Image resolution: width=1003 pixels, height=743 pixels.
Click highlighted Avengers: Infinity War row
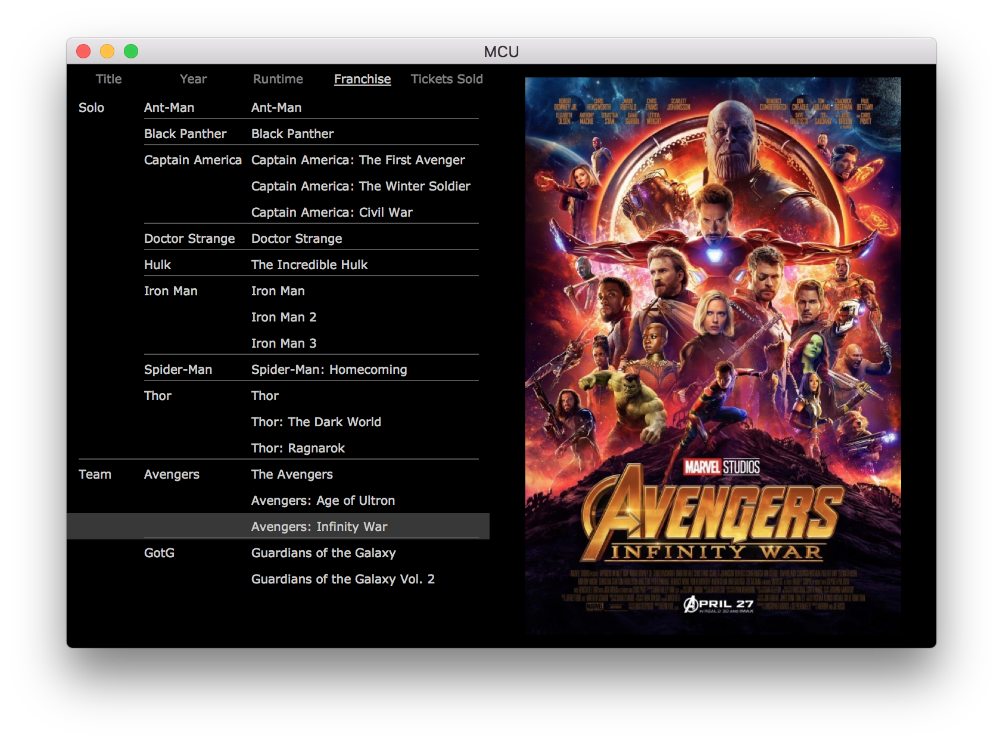point(319,527)
